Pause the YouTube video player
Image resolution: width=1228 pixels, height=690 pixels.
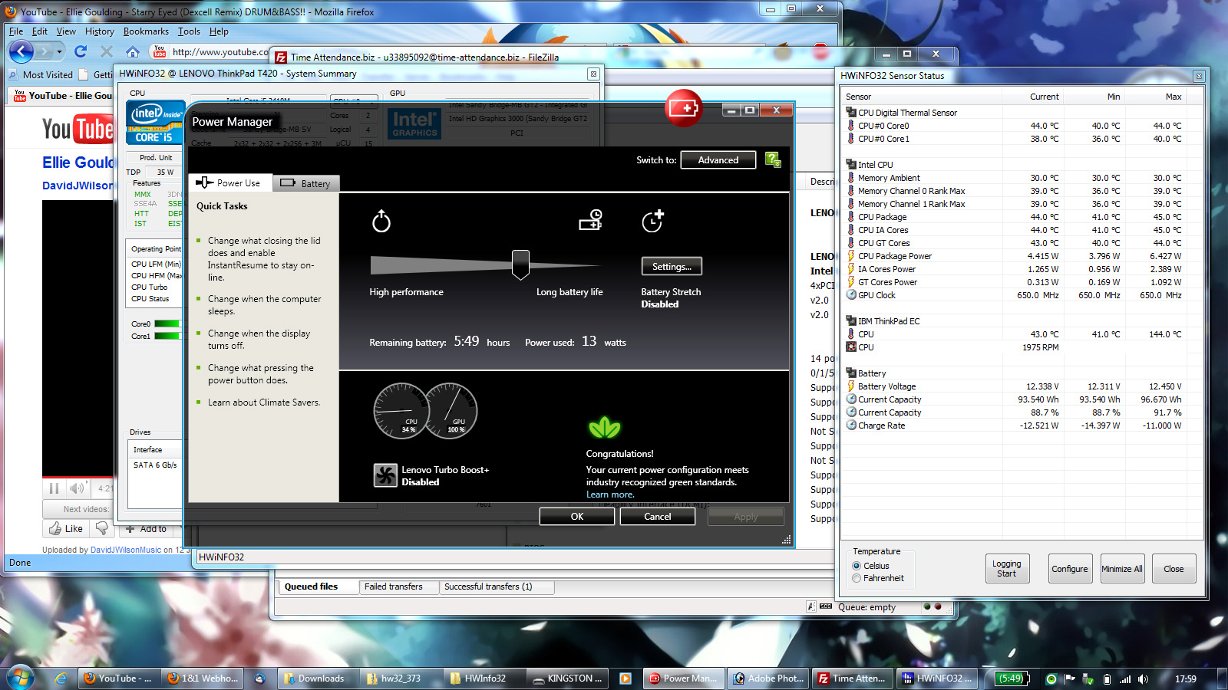[54, 488]
